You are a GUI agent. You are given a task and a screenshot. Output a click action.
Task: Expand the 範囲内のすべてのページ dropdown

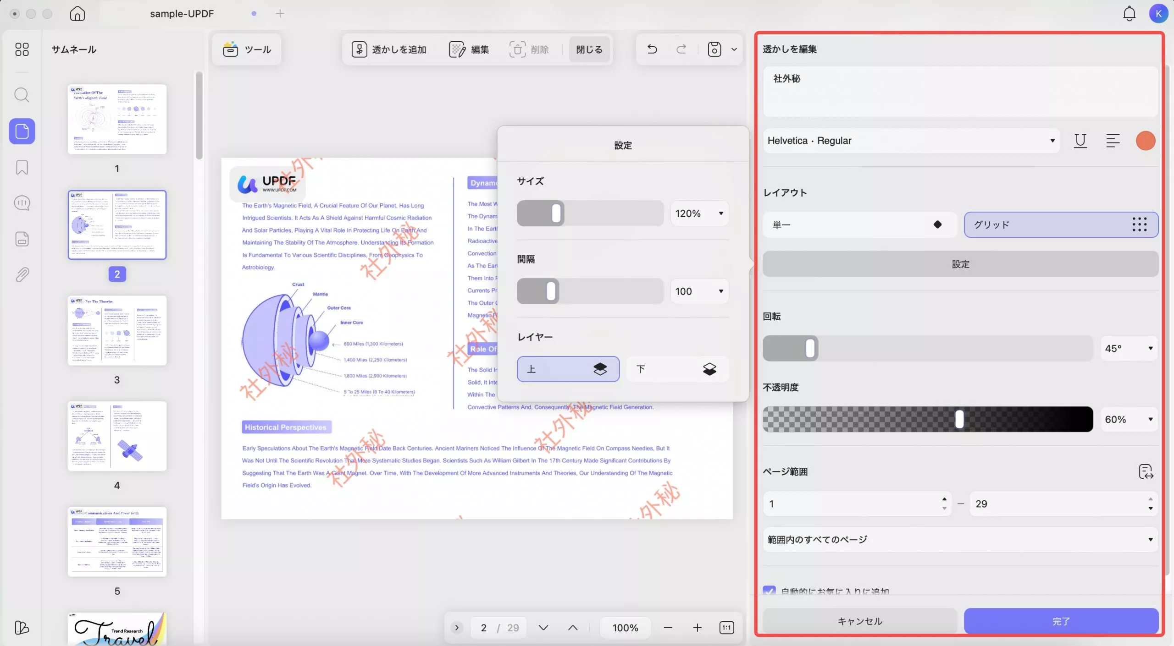pos(960,540)
